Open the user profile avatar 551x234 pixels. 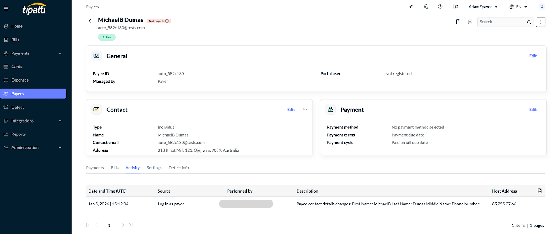pyautogui.click(x=542, y=7)
